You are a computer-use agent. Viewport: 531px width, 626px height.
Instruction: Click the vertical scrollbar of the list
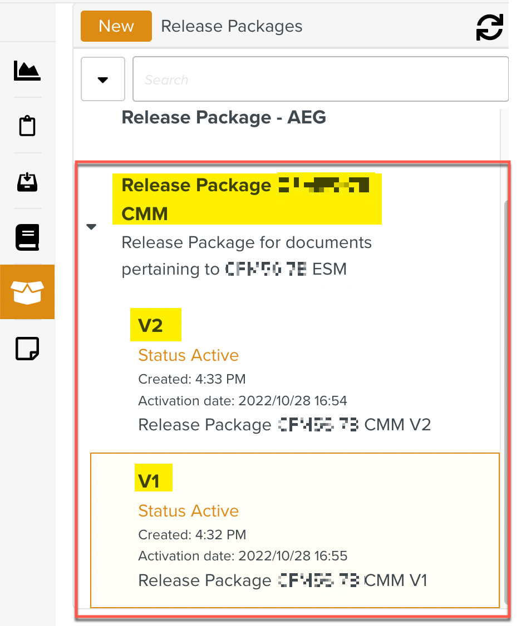click(x=505, y=389)
